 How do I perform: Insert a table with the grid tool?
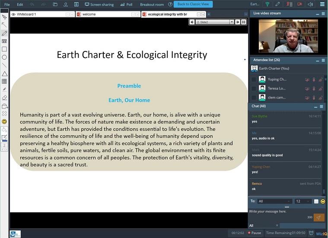click(4, 81)
